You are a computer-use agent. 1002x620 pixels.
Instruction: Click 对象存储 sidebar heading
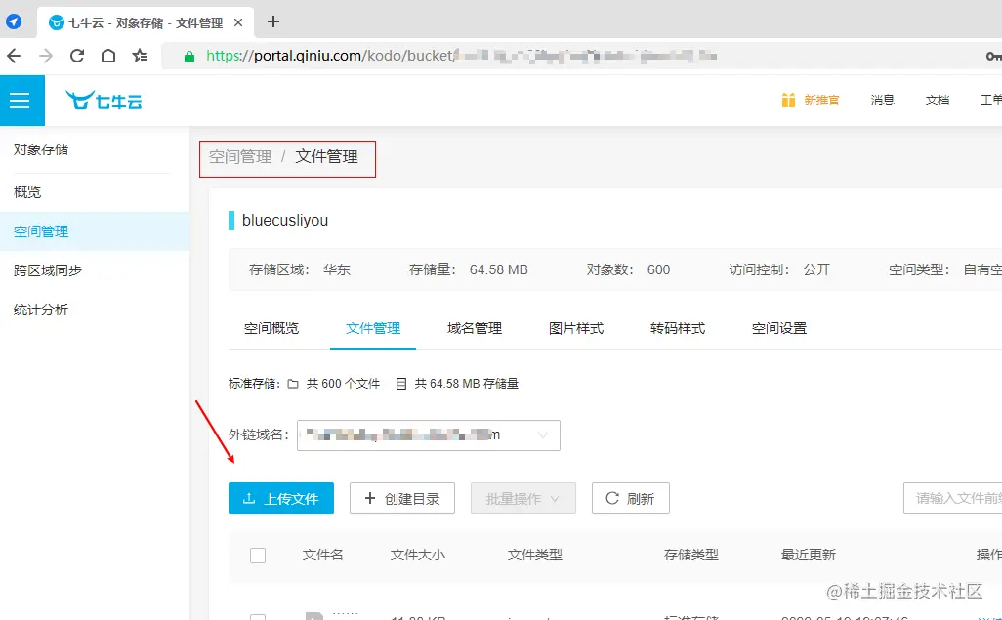41,149
